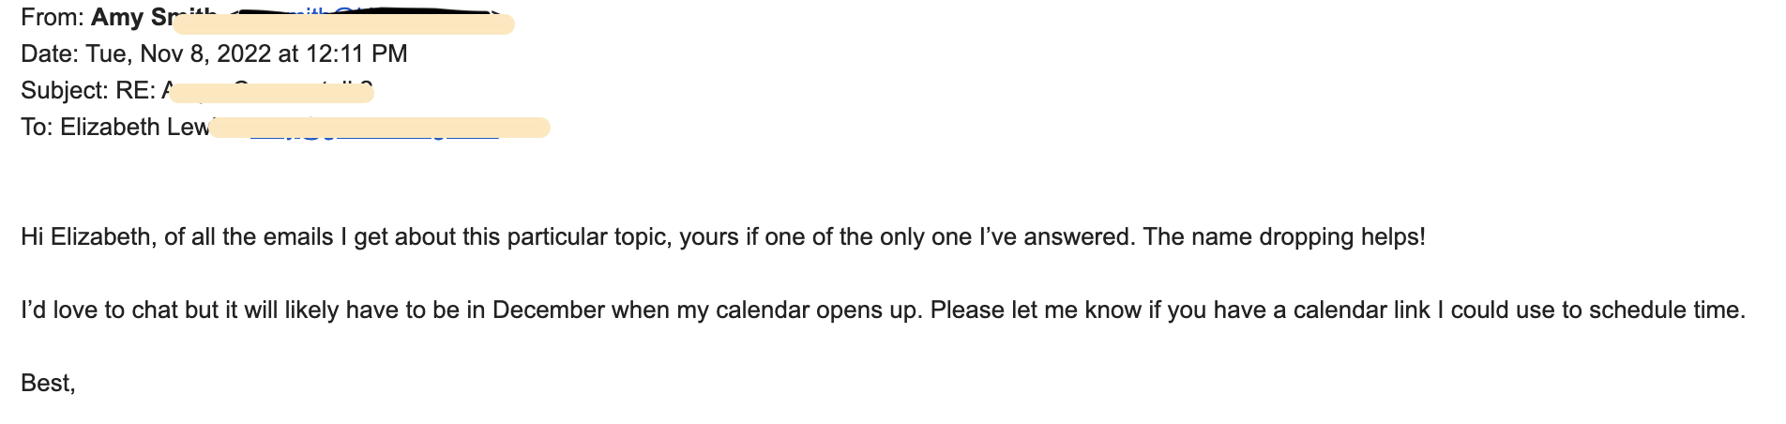Click the Date line showing Nov 8, 2022
This screenshot has height=424, width=1786.
pos(214,53)
